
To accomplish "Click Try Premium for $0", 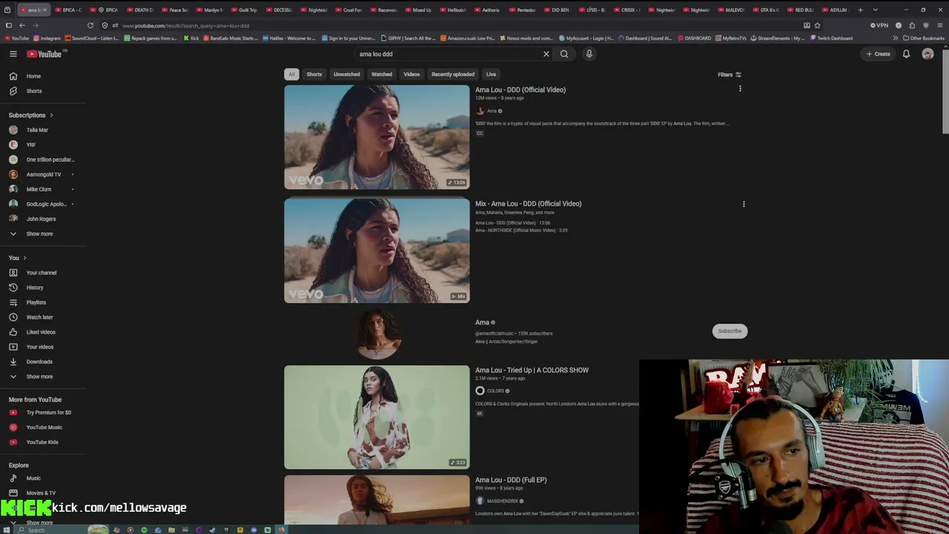I will 43,412.
